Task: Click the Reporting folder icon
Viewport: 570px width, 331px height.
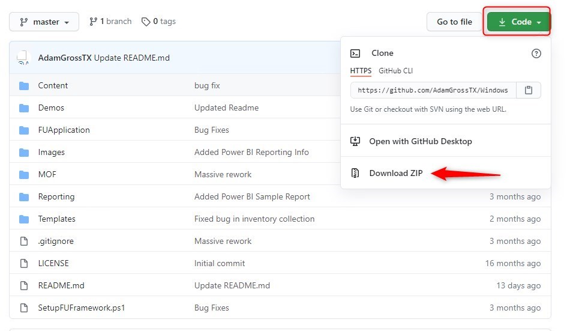Action: (24, 196)
